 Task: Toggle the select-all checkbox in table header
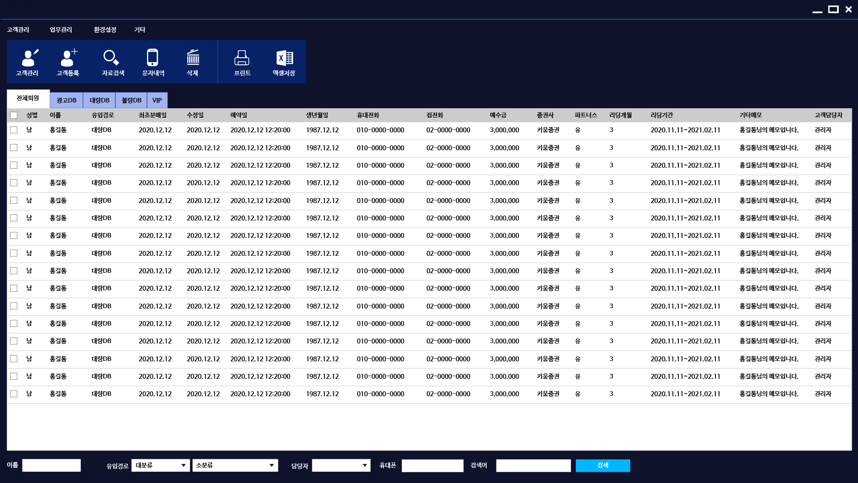[x=14, y=115]
